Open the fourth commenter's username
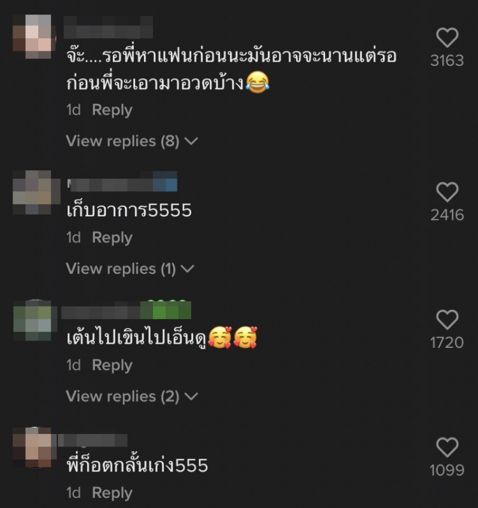 tap(93, 440)
